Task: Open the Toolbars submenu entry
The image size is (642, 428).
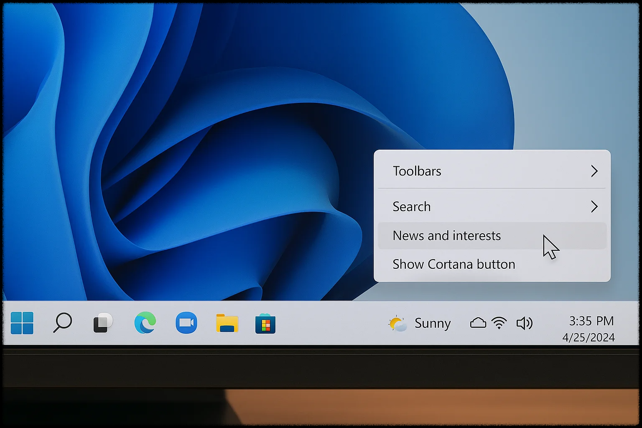Action: pyautogui.click(x=492, y=171)
